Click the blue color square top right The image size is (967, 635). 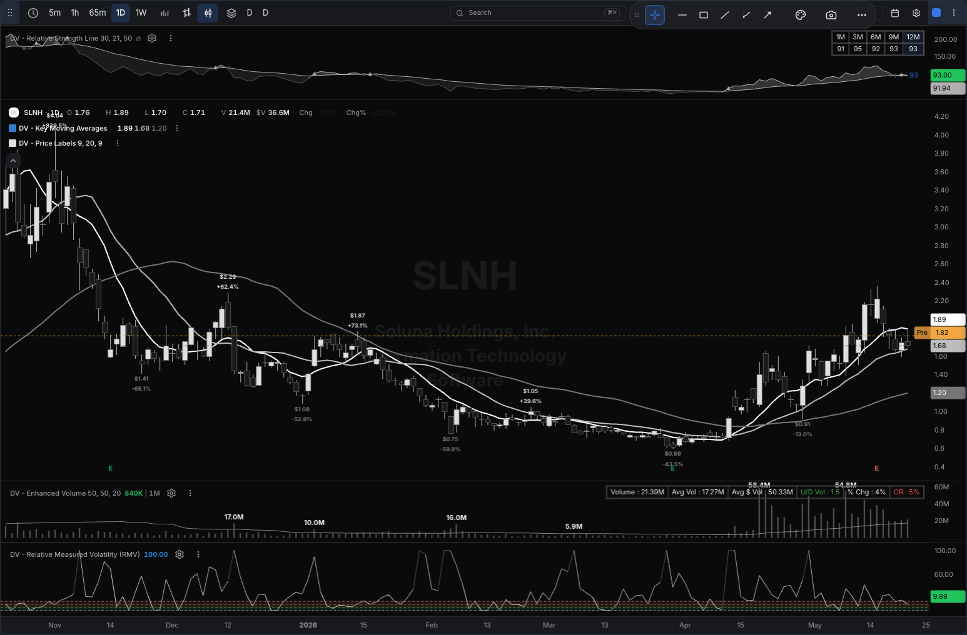(x=936, y=12)
